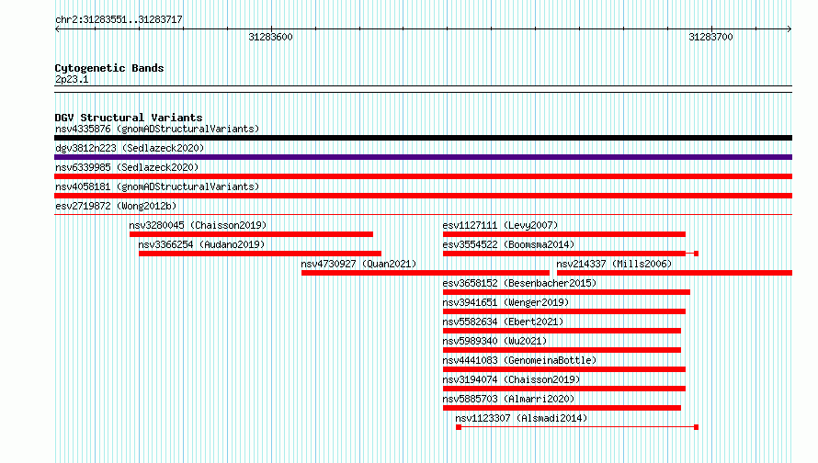The height and width of the screenshot is (463, 818).
Task: Select the esv1127111 red feature bar
Action: (x=564, y=234)
